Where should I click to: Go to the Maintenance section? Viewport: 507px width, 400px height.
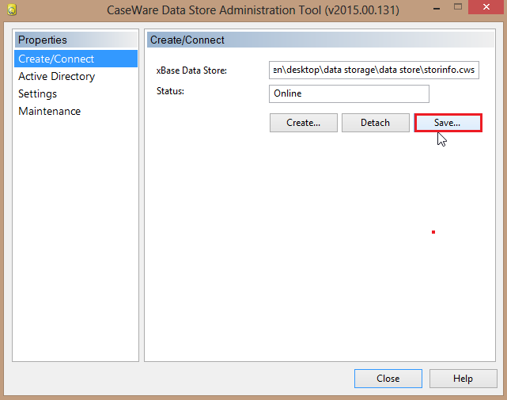tap(49, 111)
